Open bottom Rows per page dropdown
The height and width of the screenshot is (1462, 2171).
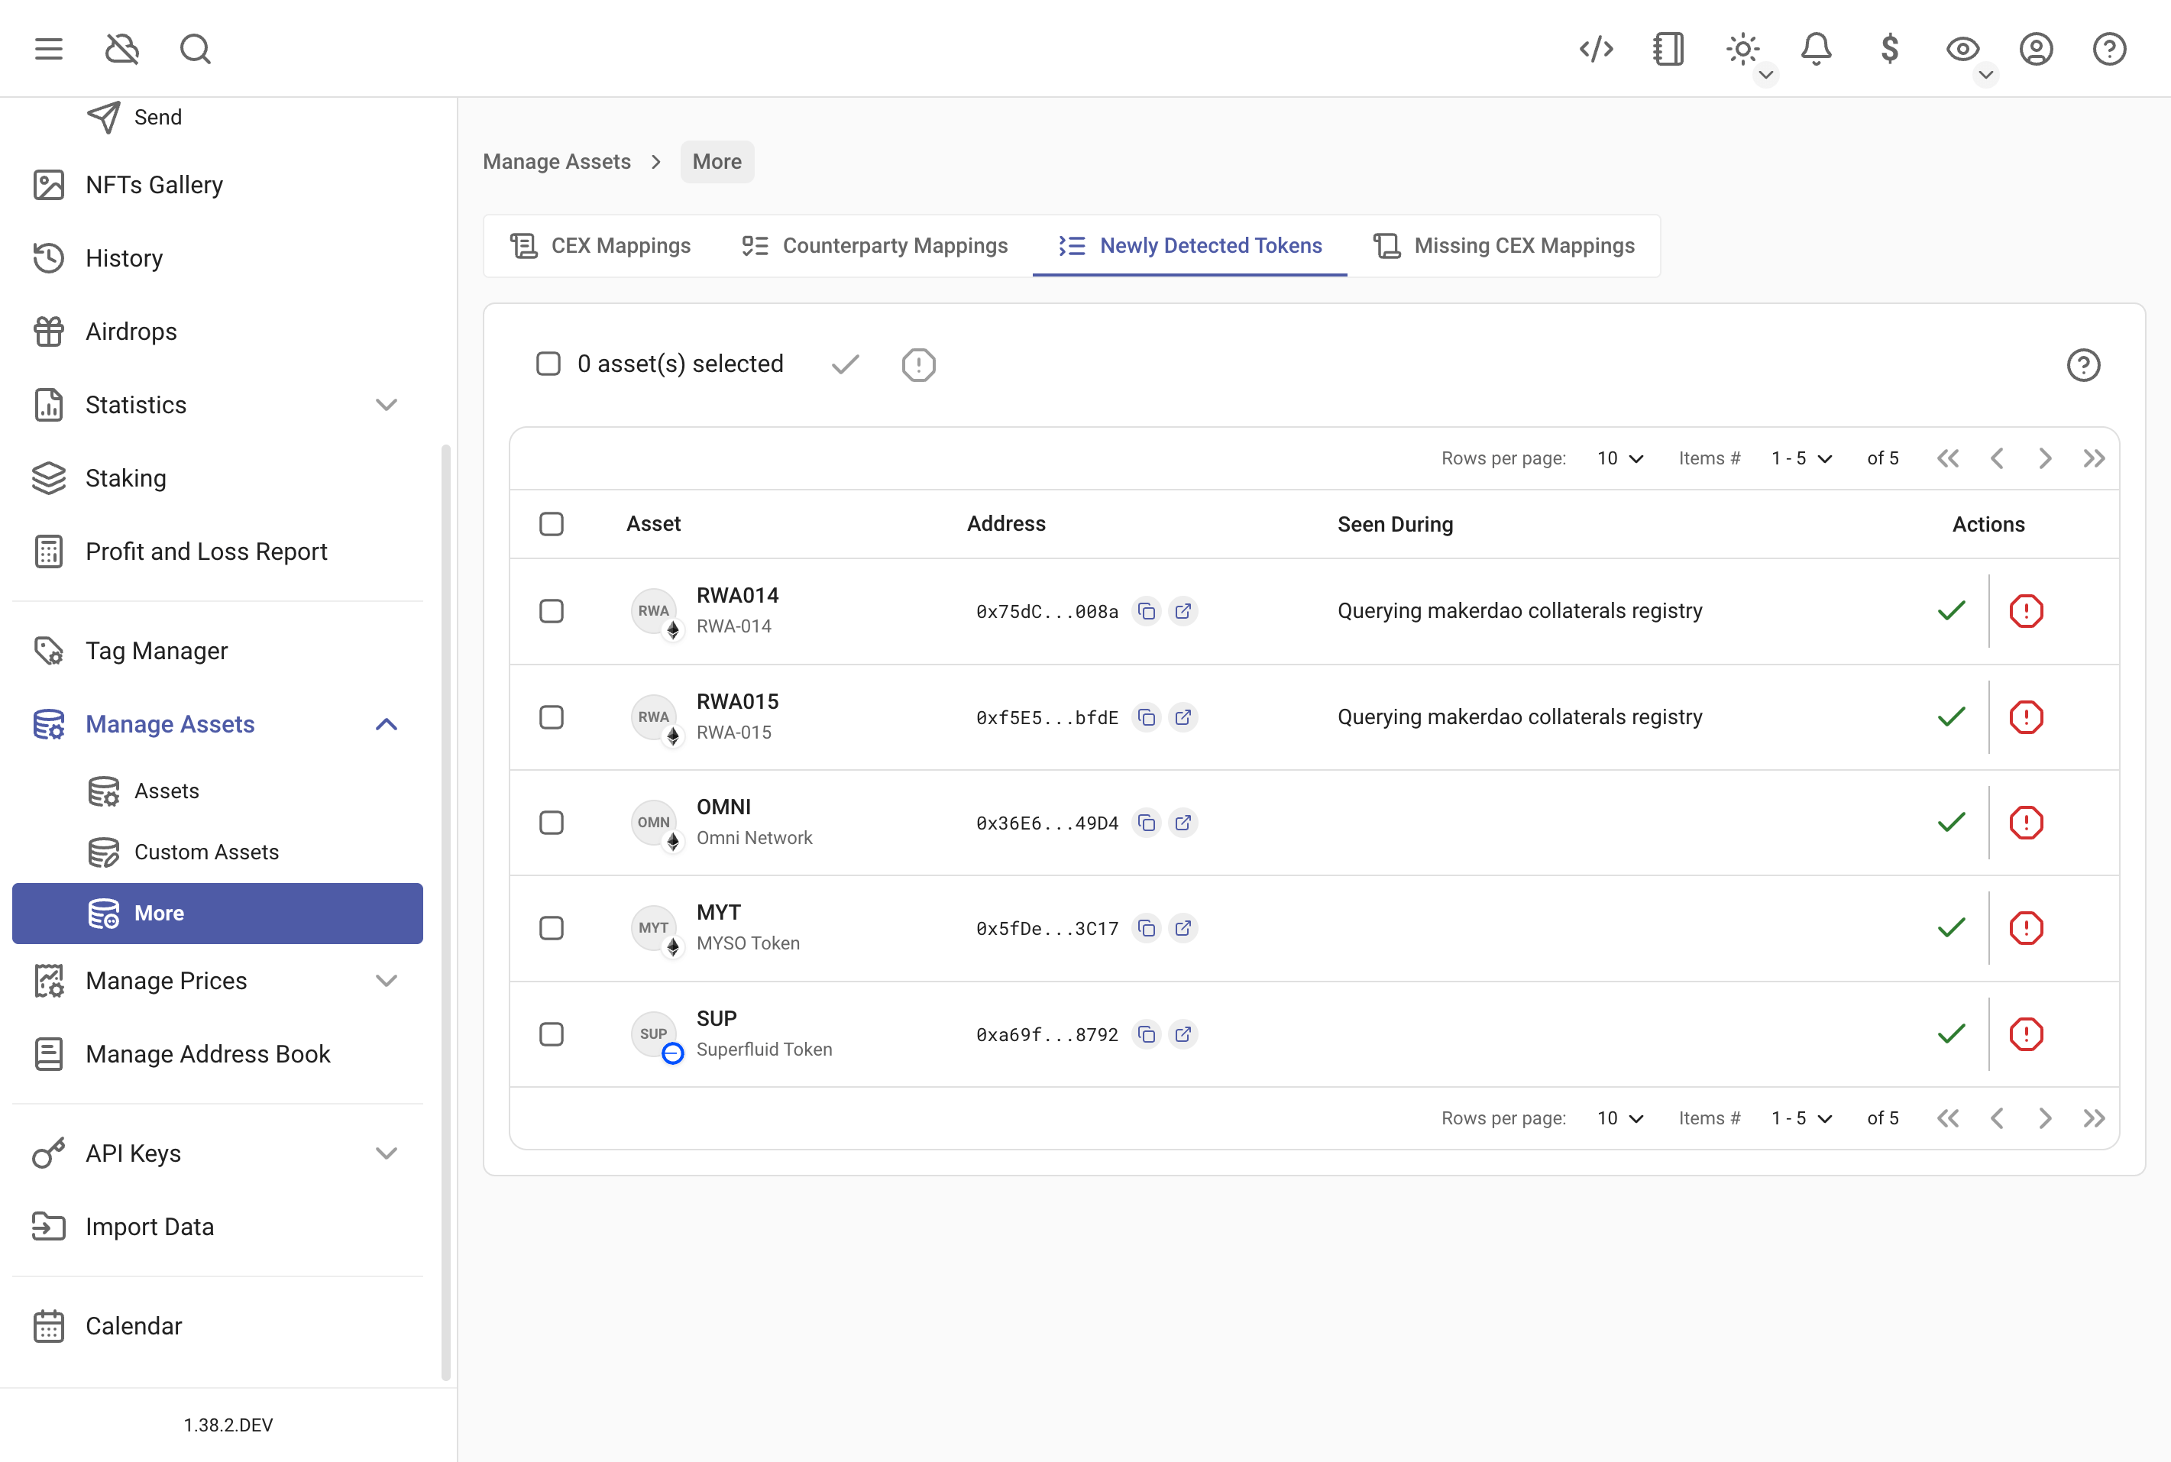[x=1620, y=1118]
